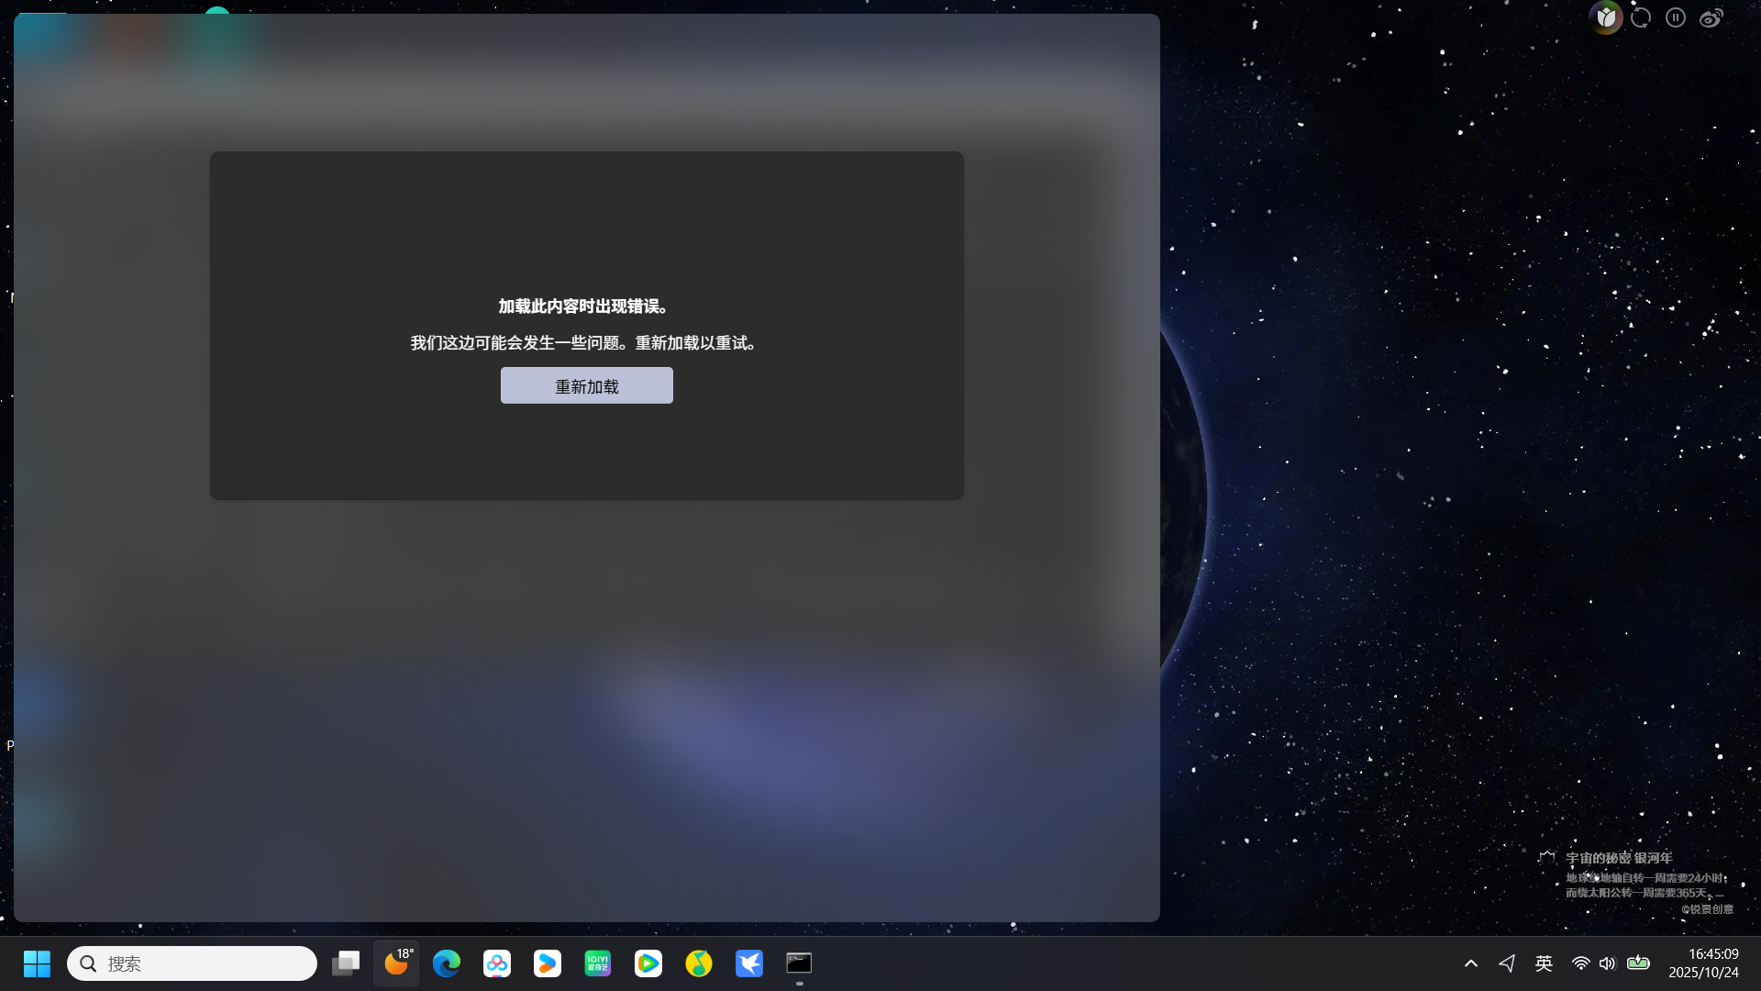Viewport: 1761px width, 991px height.
Task: Pause the live wallpaper playback
Action: pyautogui.click(x=1676, y=17)
